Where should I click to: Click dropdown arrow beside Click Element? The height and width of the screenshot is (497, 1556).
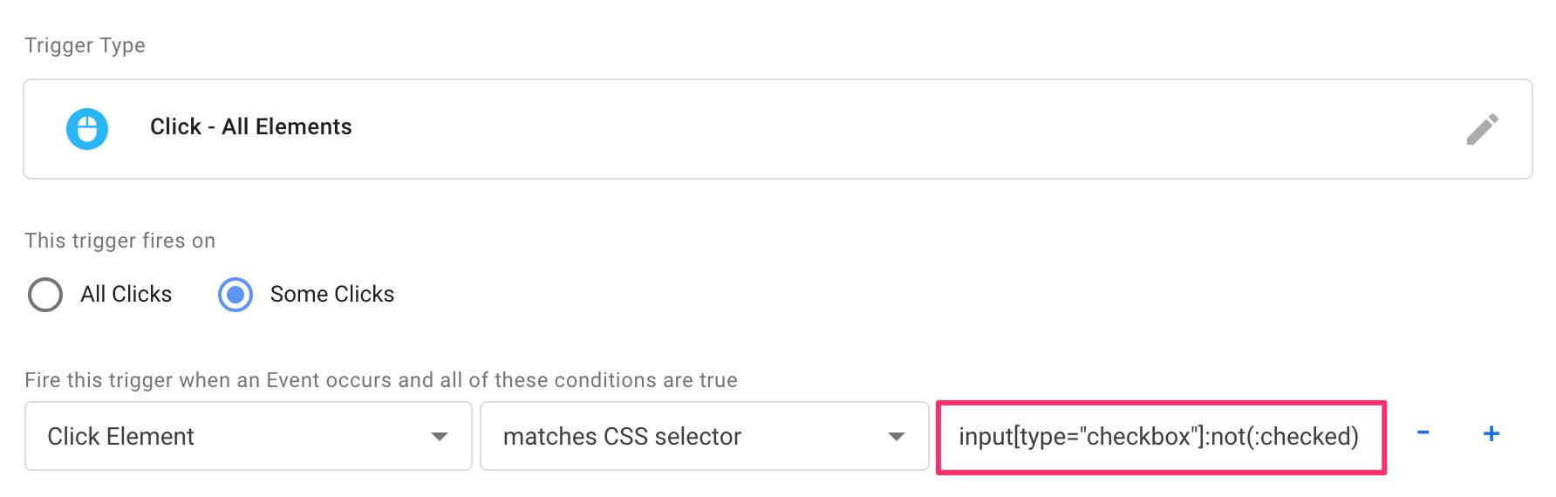point(440,437)
